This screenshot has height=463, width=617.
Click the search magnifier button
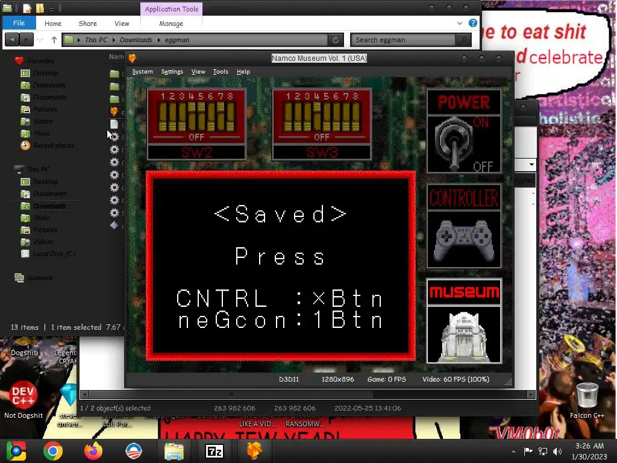click(463, 40)
